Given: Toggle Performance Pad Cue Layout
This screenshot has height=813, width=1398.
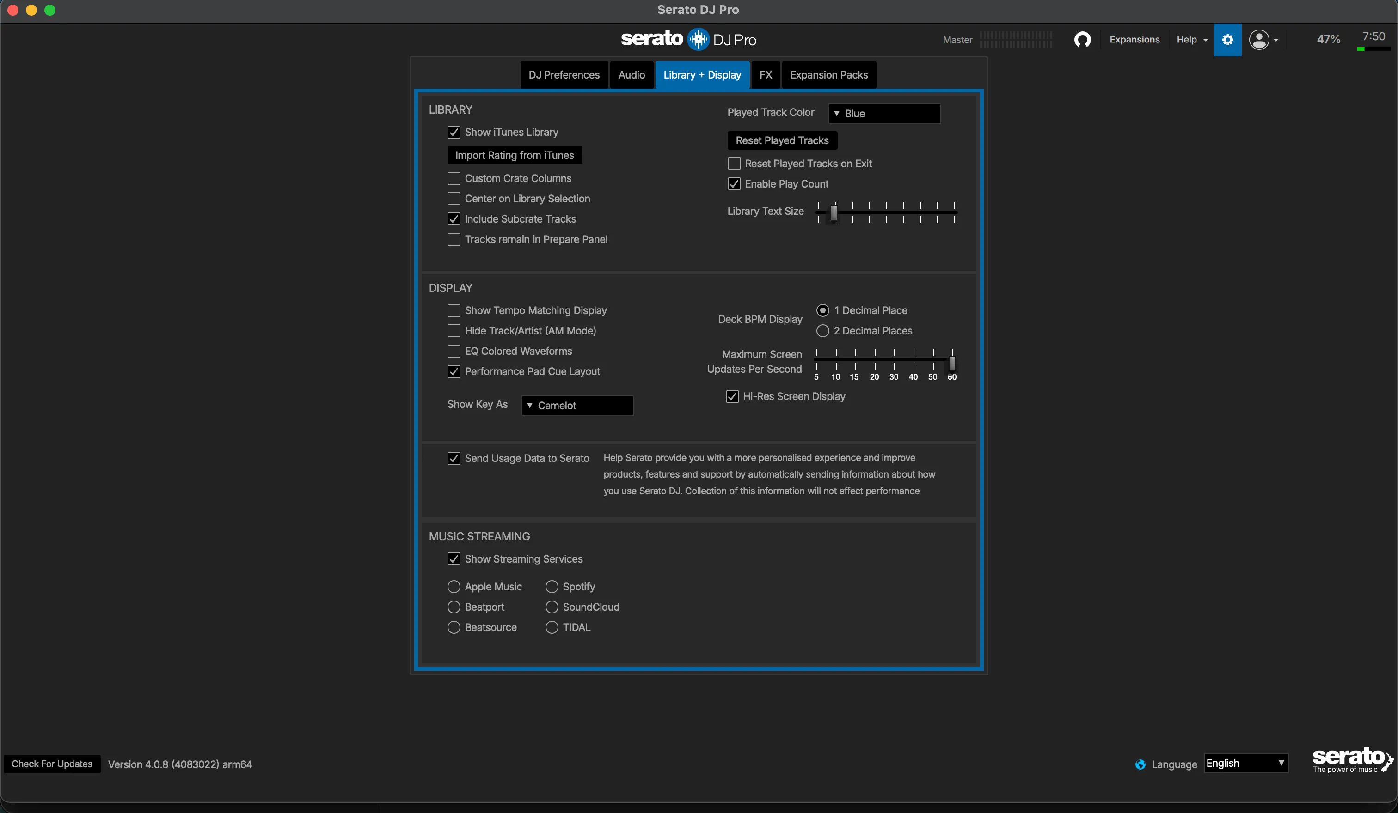Looking at the screenshot, I should [x=454, y=371].
